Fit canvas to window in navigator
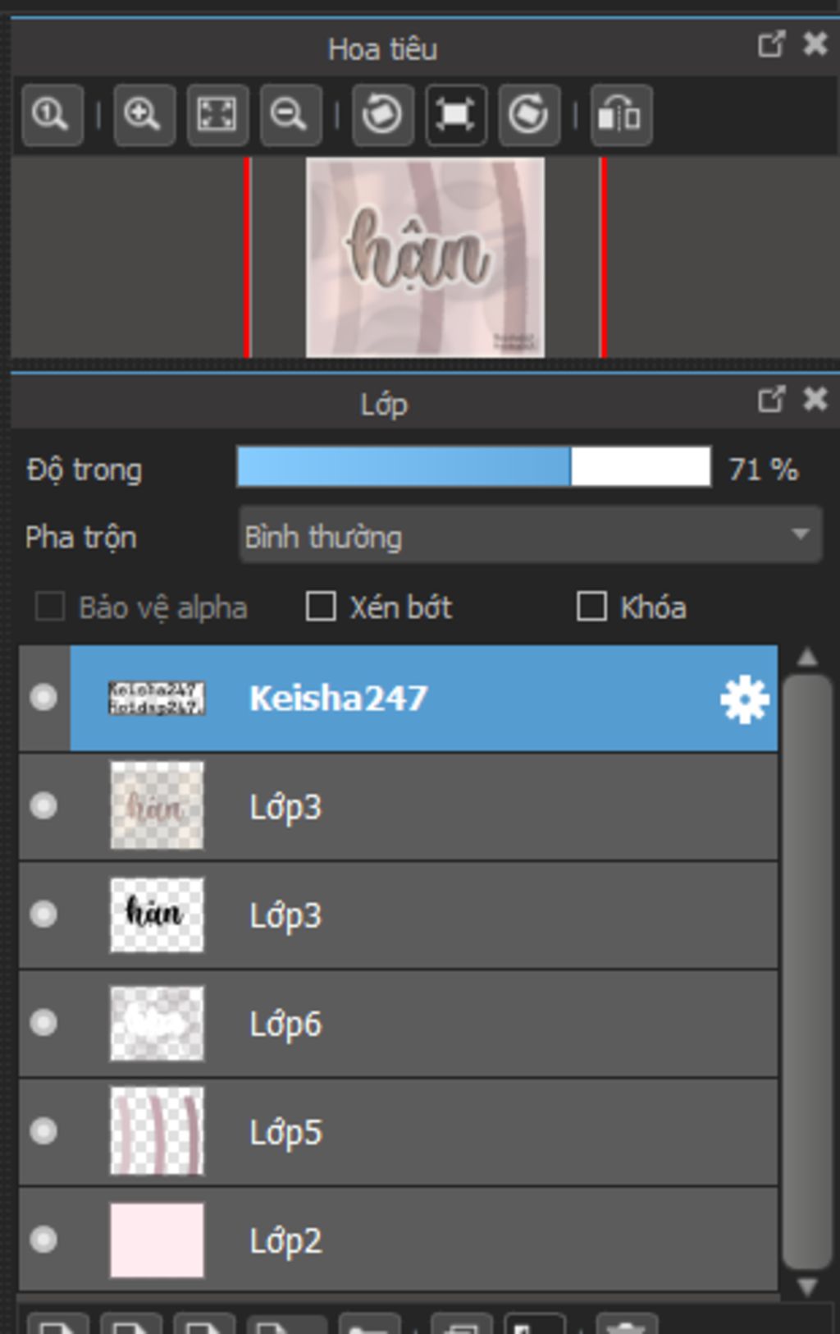Viewport: 840px width, 1334px height. click(217, 115)
